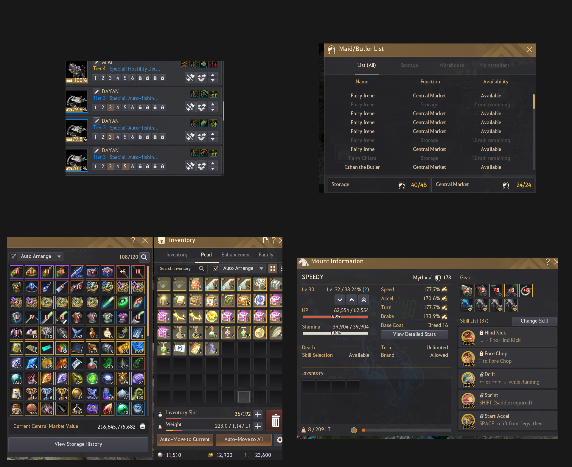This screenshot has height=467, width=572.
Task: Toggle Auto Arrange checkbox in Inventory window
Action: pos(216,268)
